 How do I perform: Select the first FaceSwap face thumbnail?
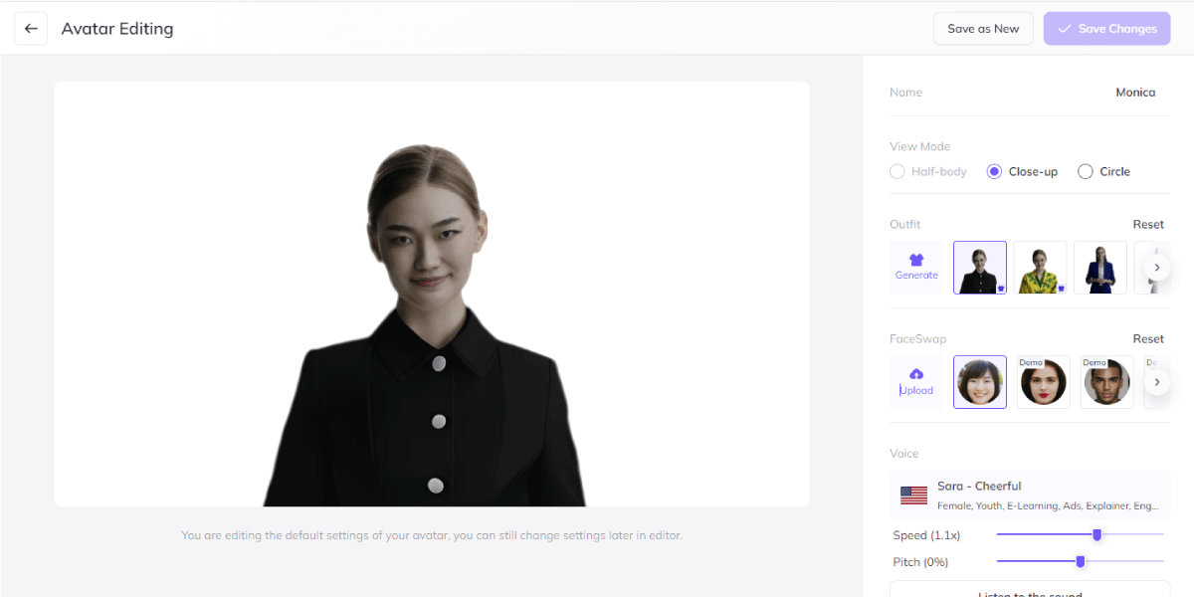[x=980, y=382]
